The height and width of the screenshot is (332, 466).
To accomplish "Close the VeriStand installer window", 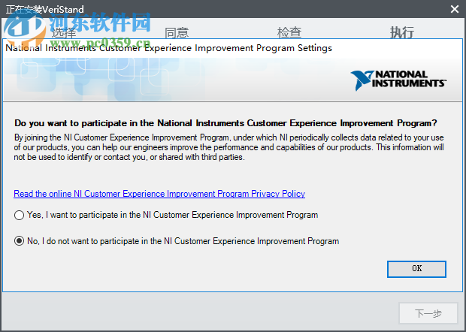I will (455, 9).
